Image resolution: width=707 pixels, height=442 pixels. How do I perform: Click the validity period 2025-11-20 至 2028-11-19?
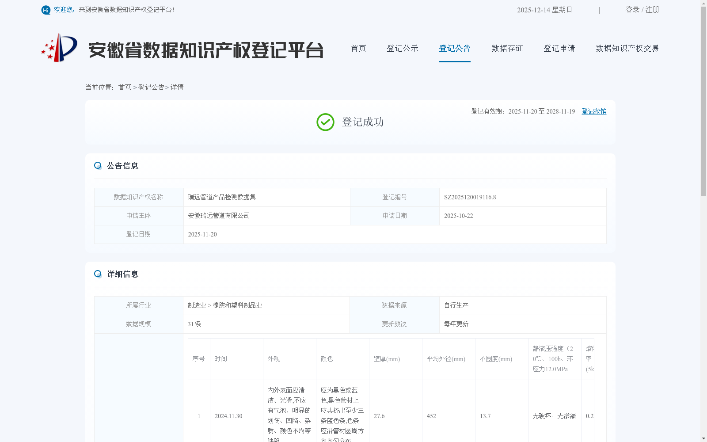(x=542, y=111)
